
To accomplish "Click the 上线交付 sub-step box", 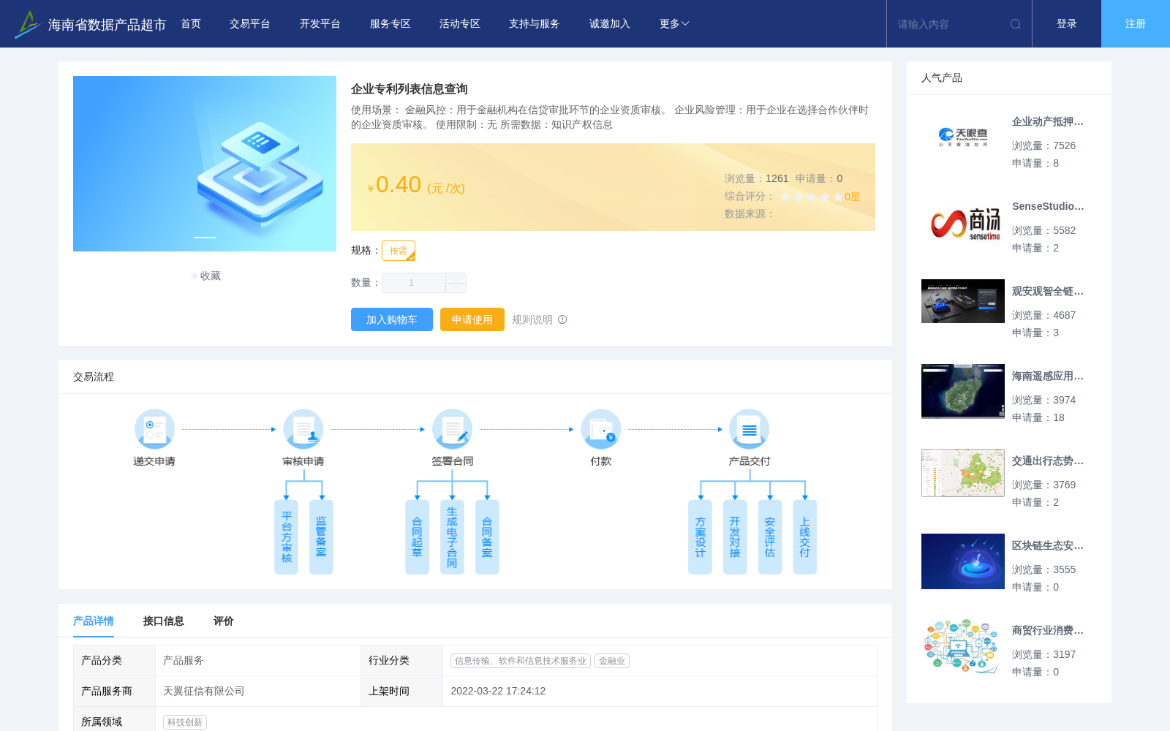I will (x=804, y=537).
